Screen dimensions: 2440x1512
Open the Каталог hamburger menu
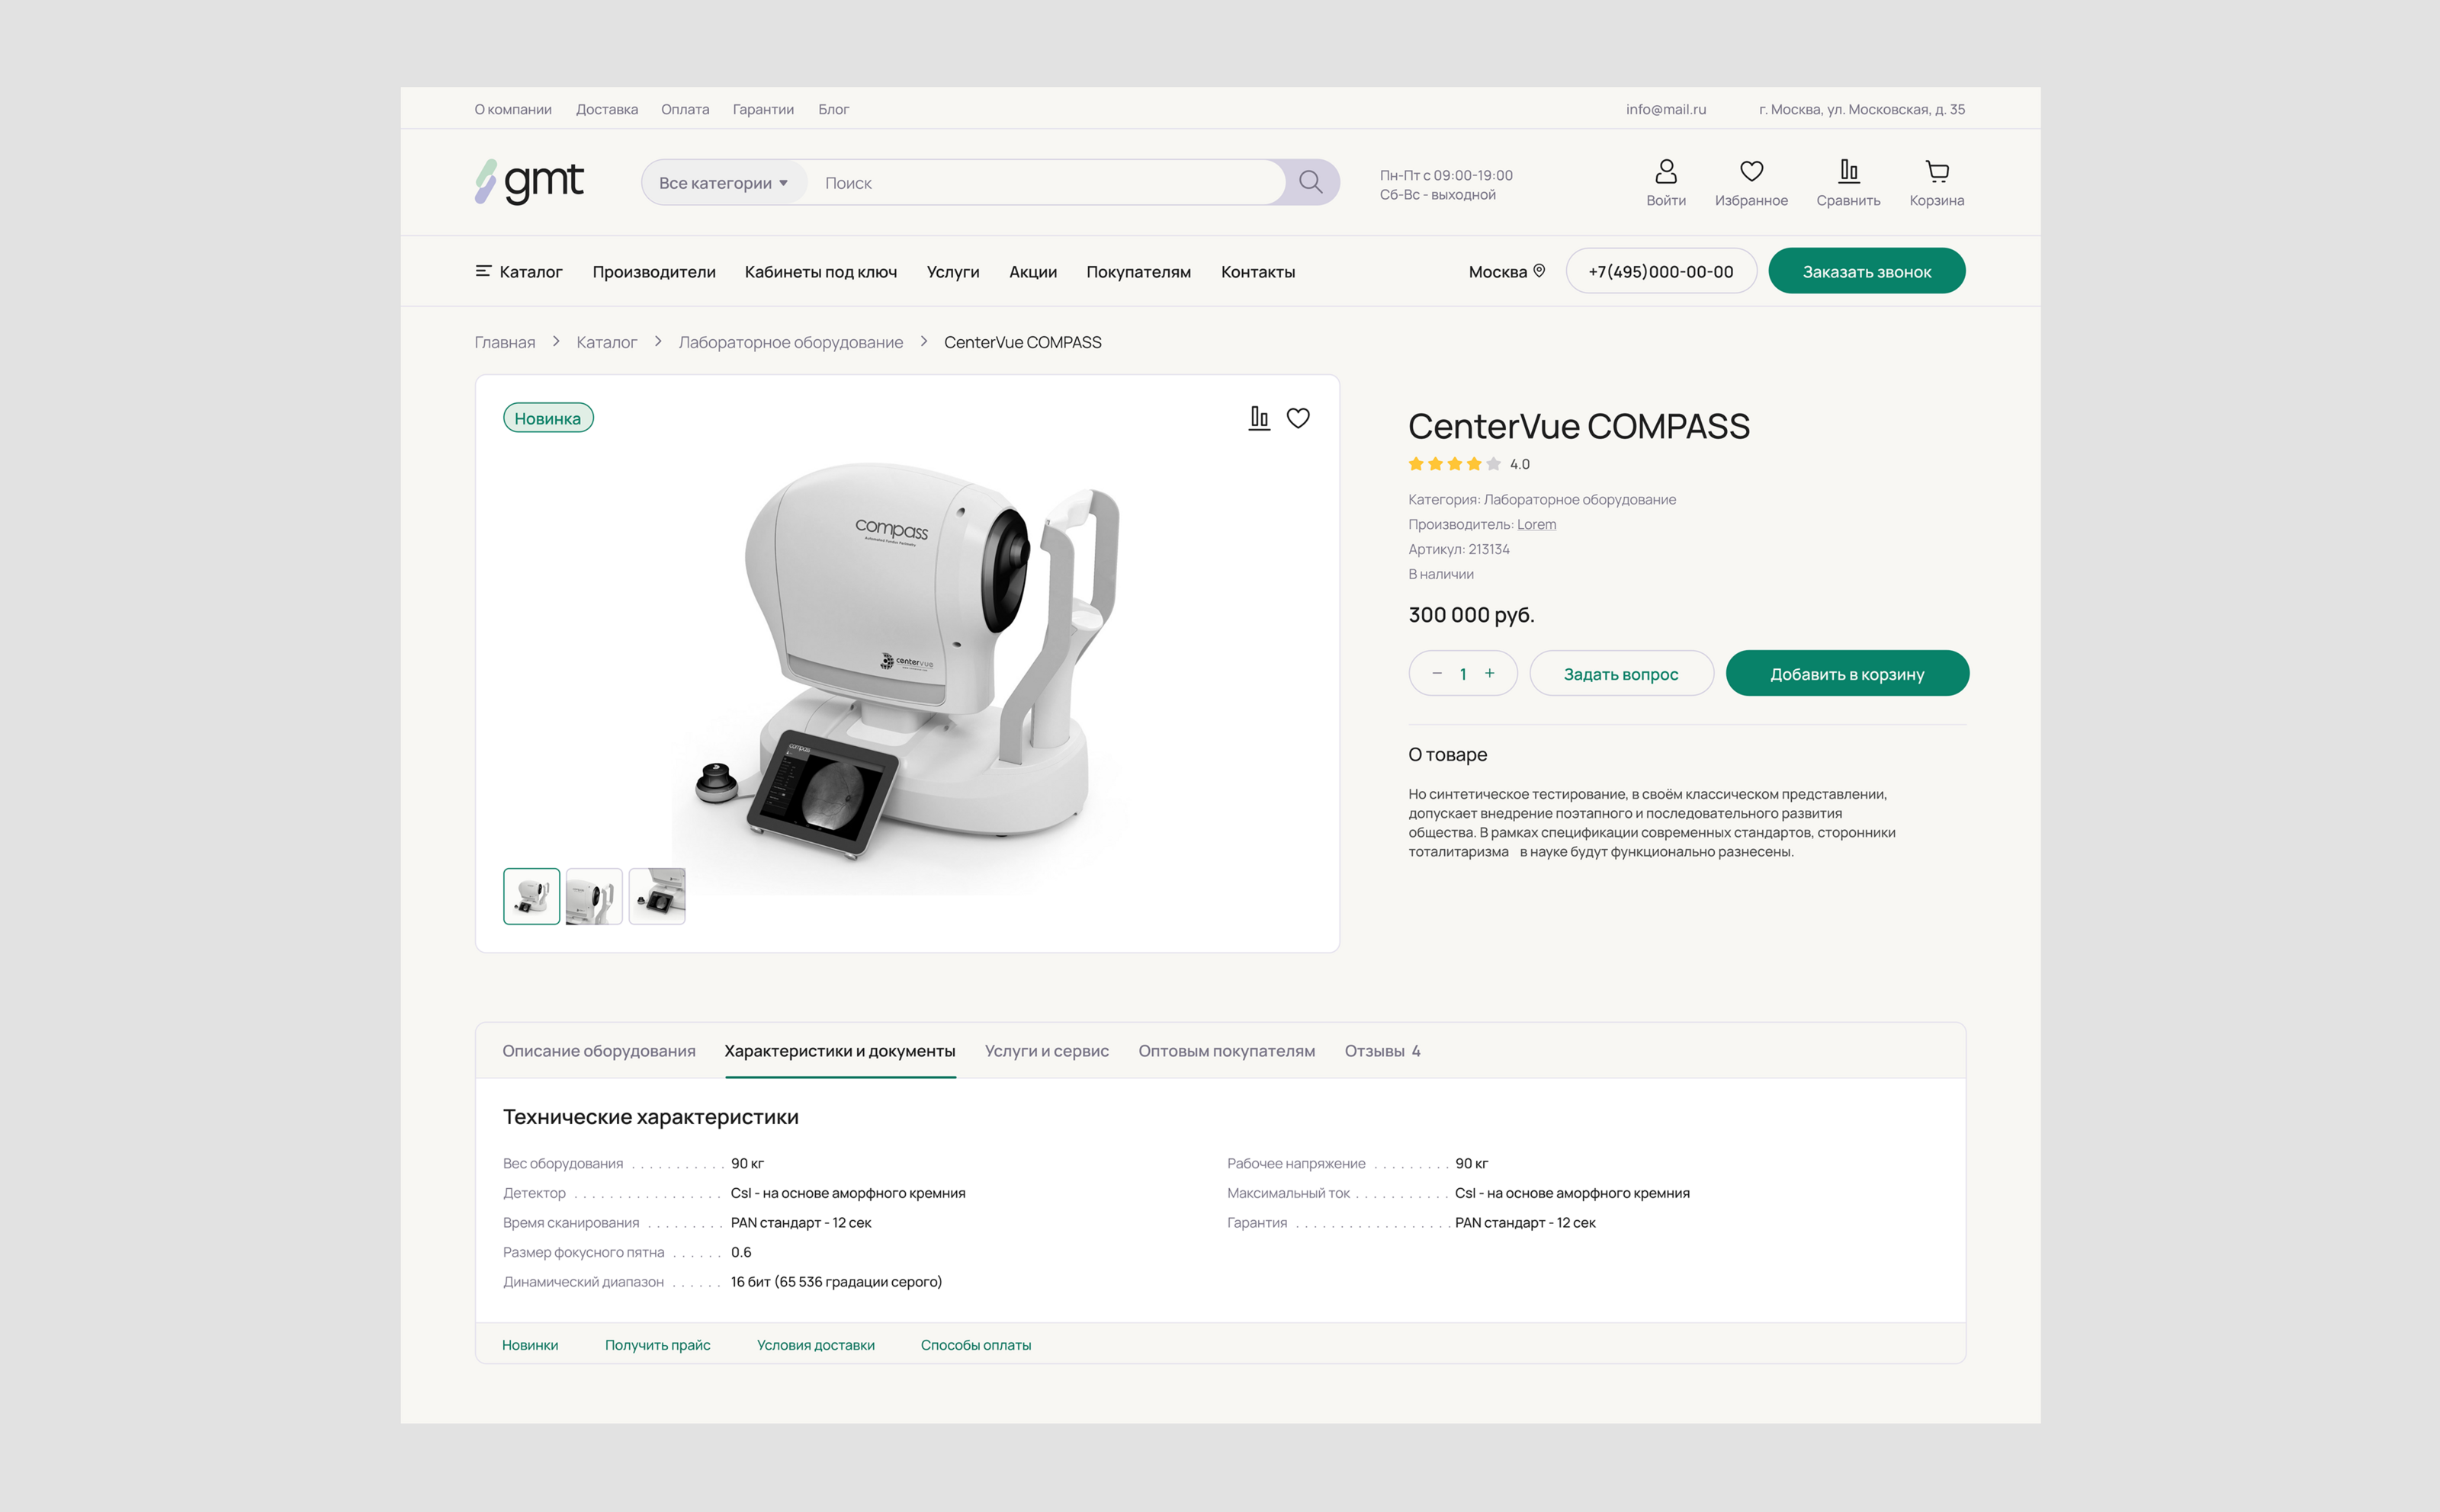[518, 272]
